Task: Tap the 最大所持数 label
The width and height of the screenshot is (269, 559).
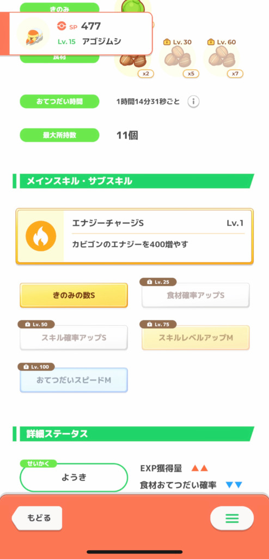Action: [x=59, y=135]
